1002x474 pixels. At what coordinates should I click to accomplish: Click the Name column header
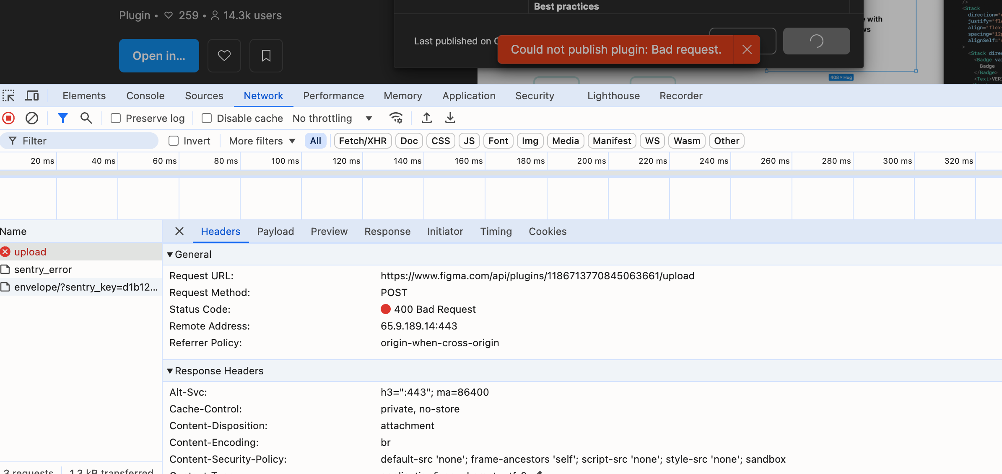click(x=81, y=232)
